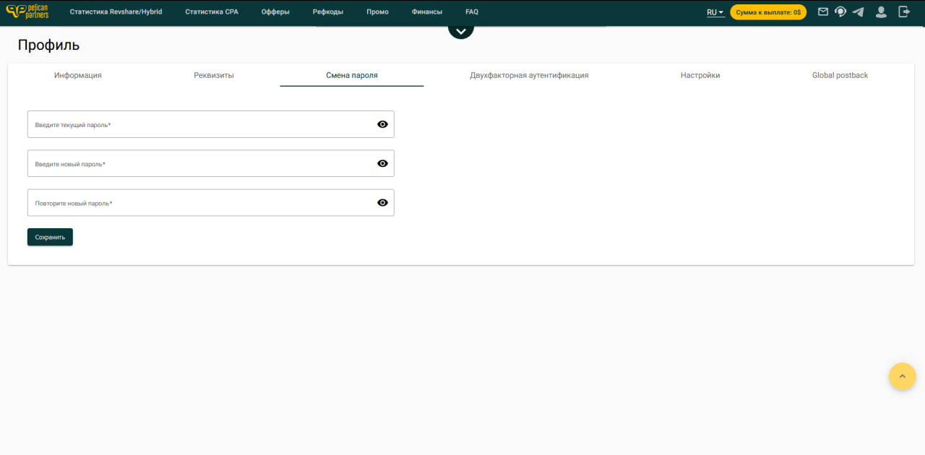The image size is (925, 455).
Task: Focus the Введите текущий пароль field
Action: click(202, 124)
